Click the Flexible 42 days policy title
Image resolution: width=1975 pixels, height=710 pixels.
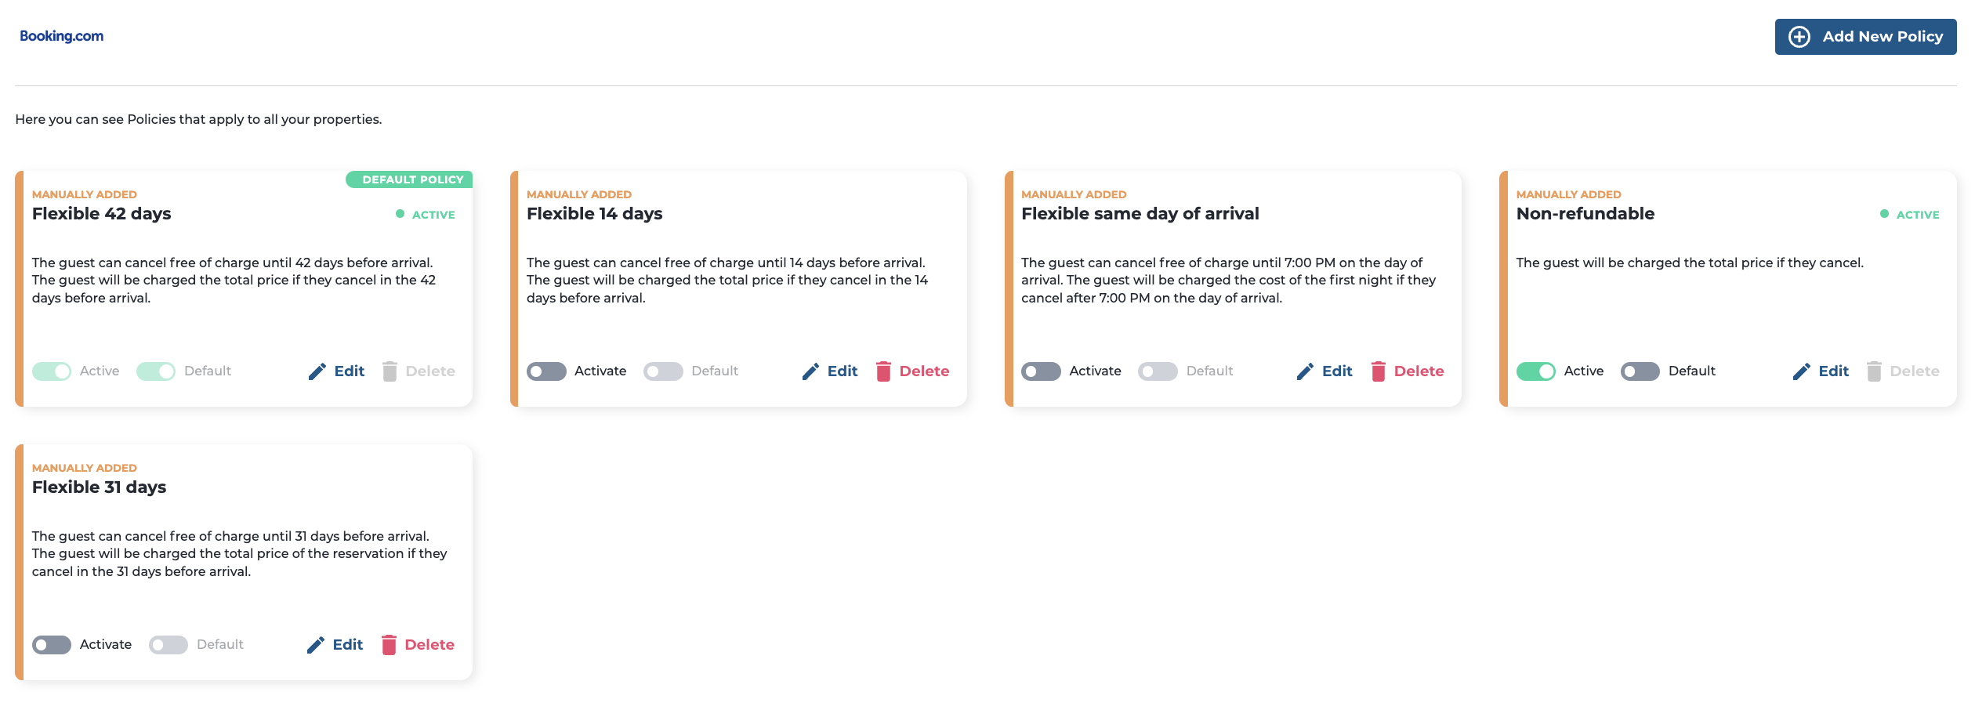coord(102,214)
